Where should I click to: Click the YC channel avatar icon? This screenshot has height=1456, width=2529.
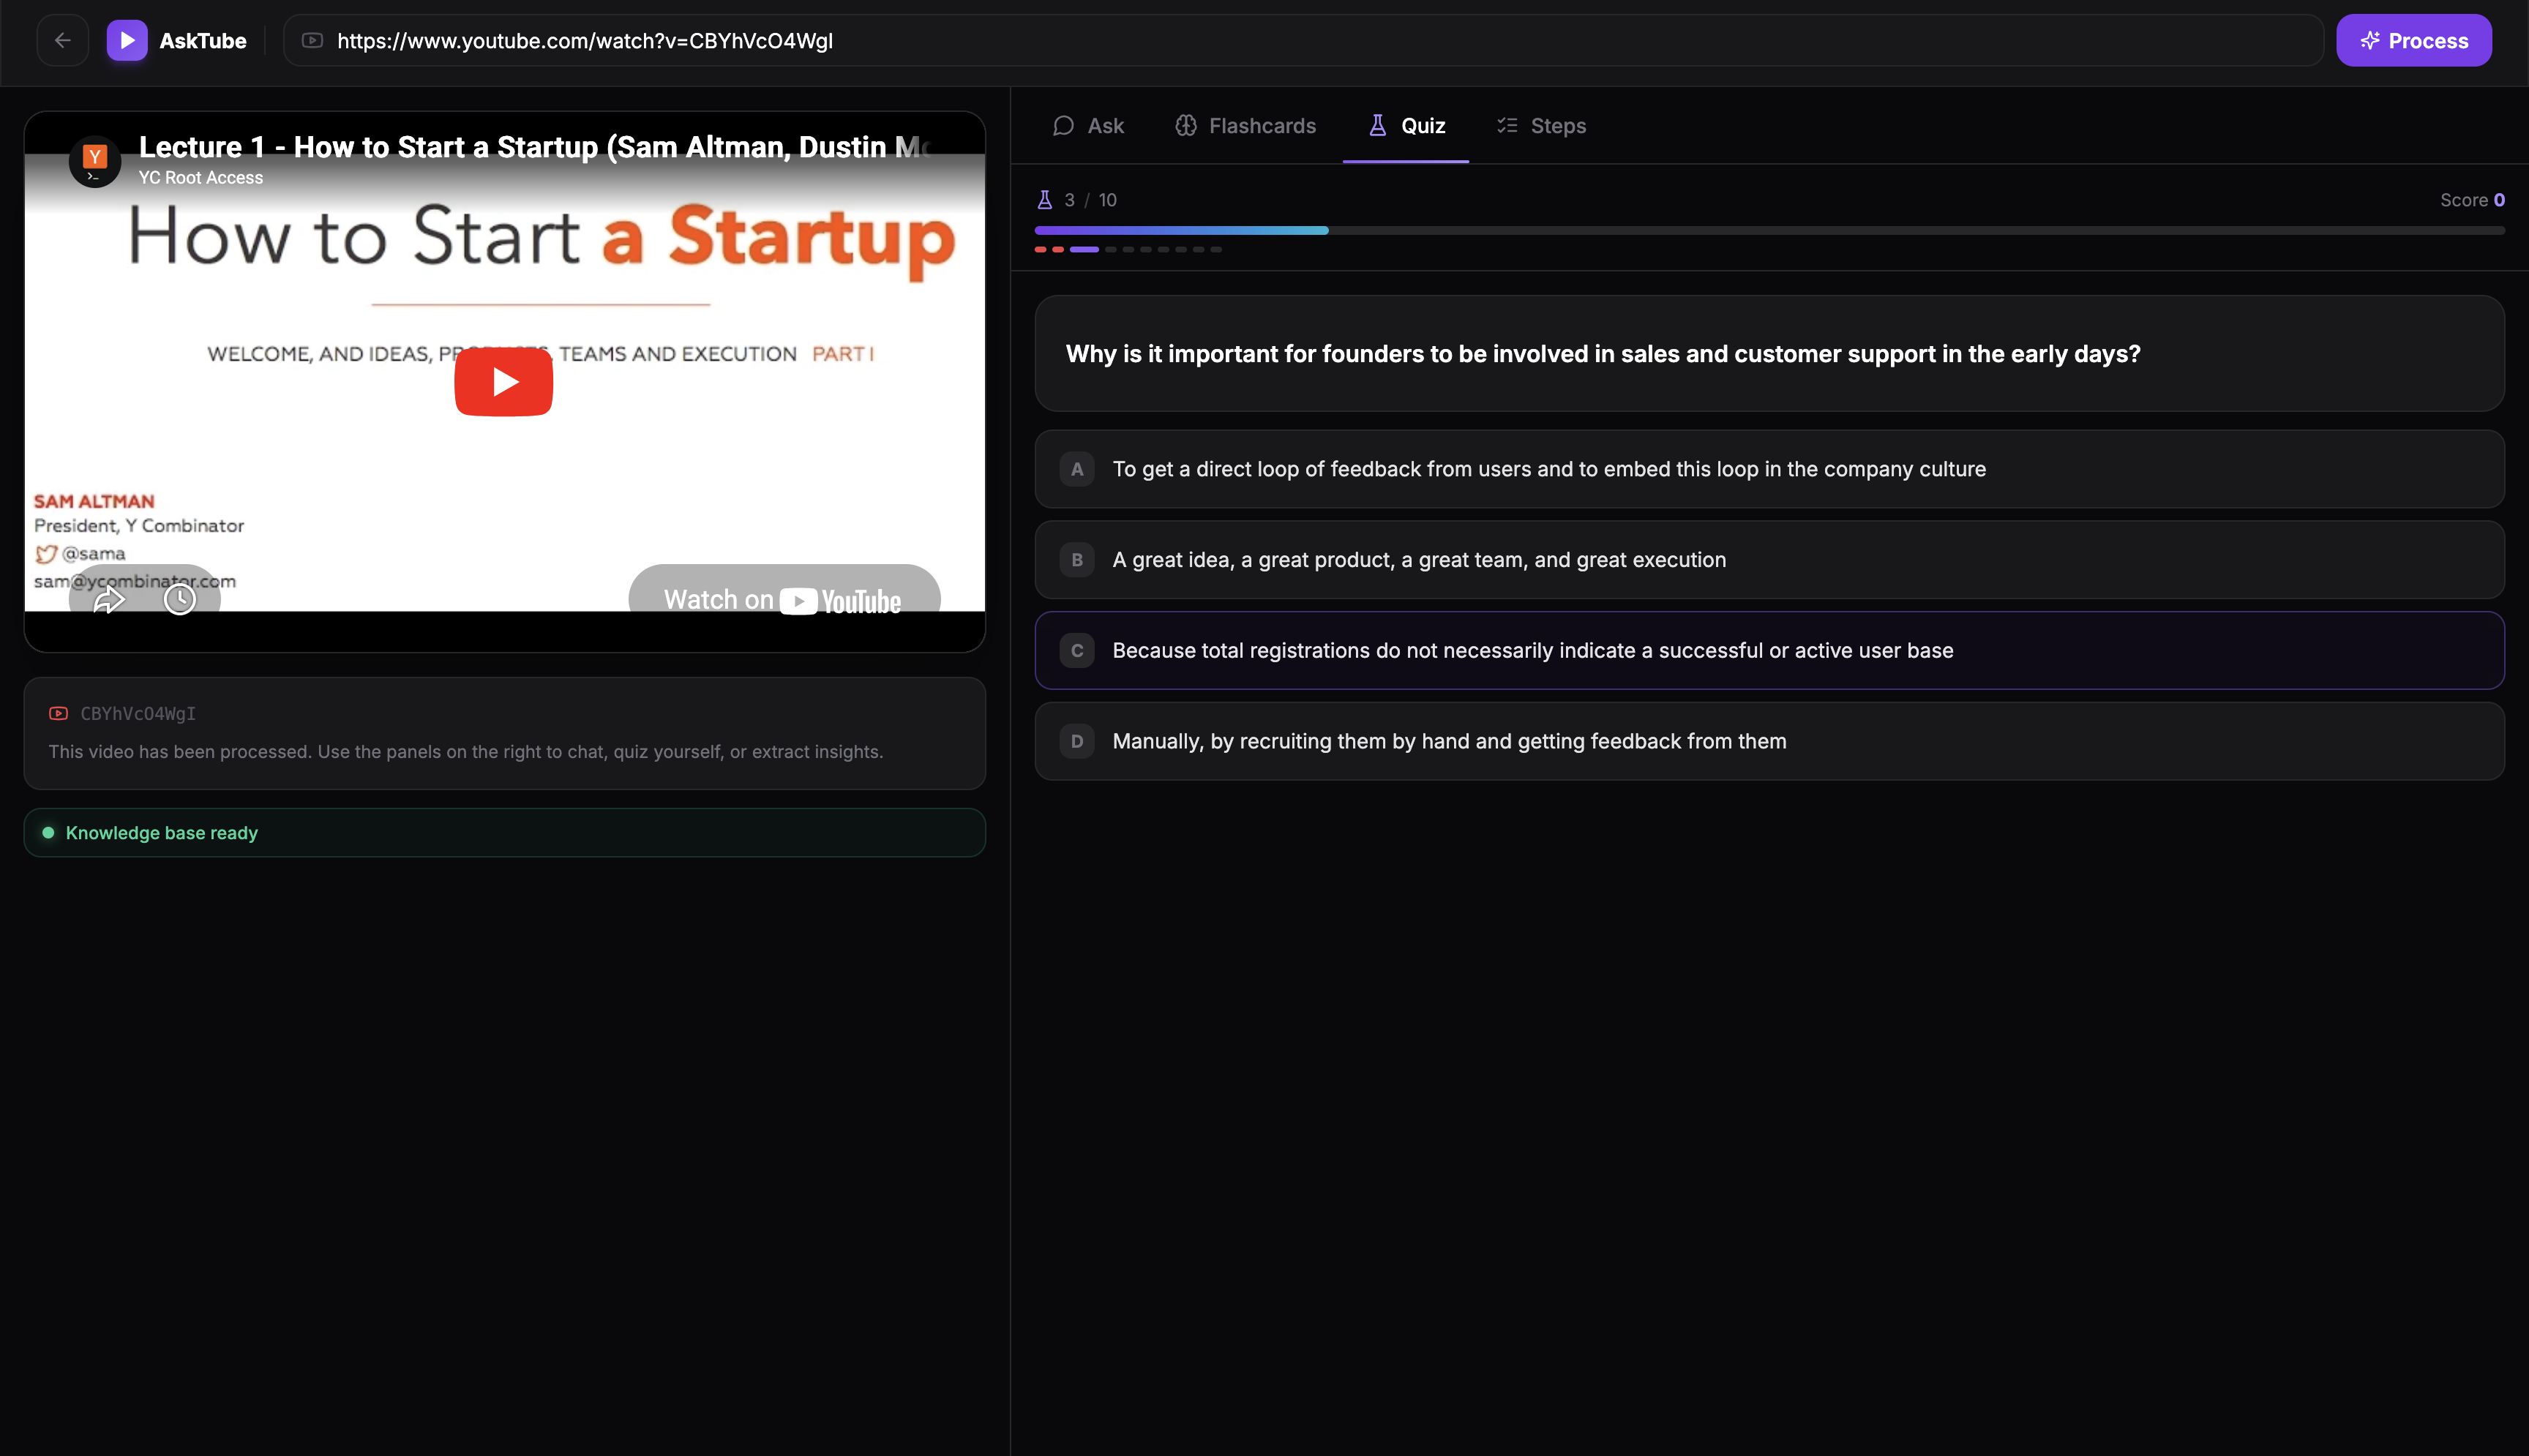click(x=95, y=160)
